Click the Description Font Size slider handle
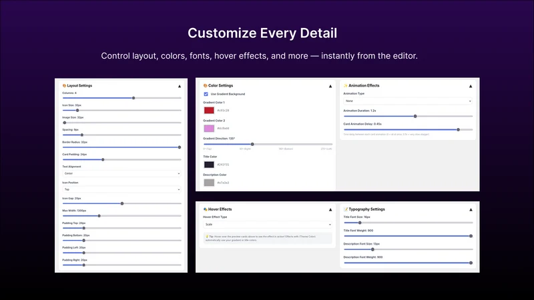 click(372, 249)
